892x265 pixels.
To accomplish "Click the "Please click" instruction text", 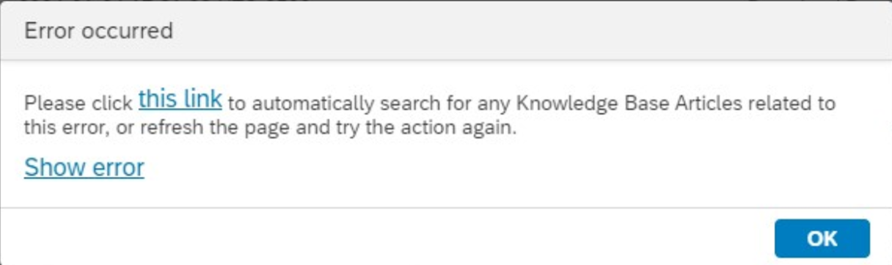I will coord(78,103).
